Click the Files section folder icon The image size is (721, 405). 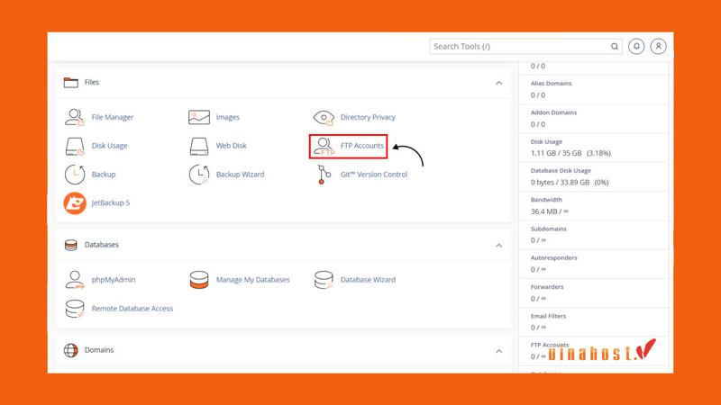click(x=71, y=82)
